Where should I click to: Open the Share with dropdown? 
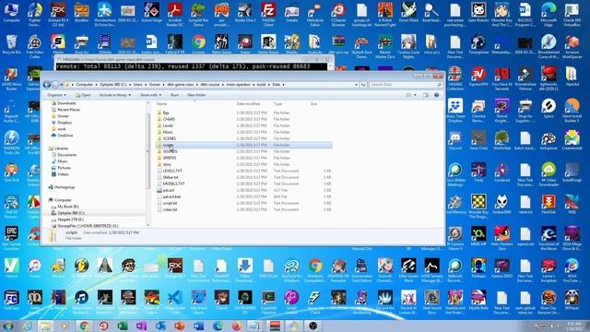[x=150, y=95]
